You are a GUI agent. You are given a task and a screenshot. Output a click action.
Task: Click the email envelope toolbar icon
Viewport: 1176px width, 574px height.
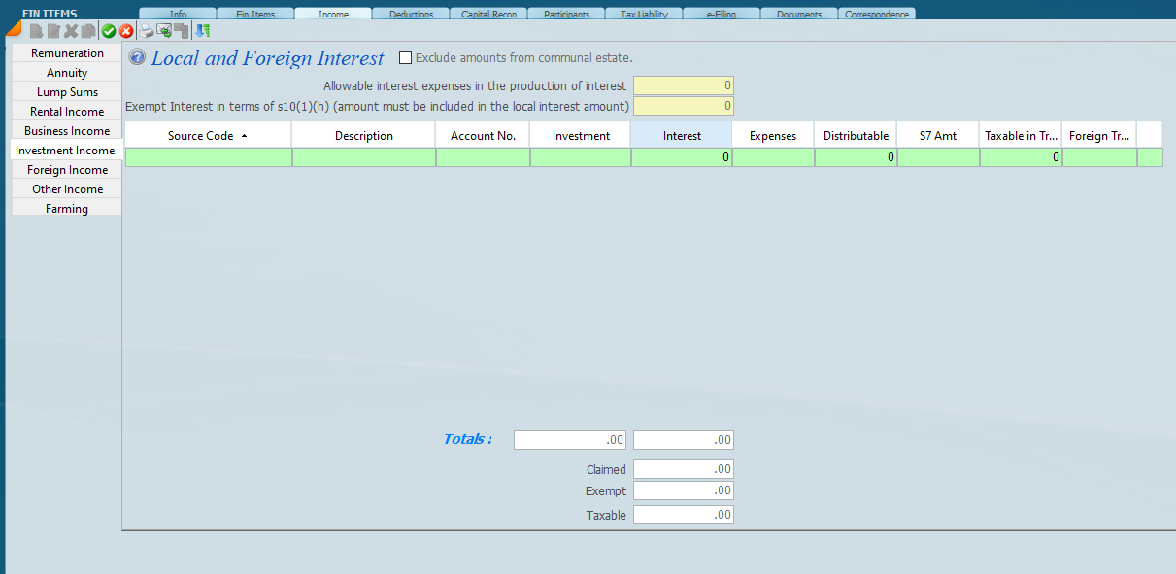click(164, 31)
